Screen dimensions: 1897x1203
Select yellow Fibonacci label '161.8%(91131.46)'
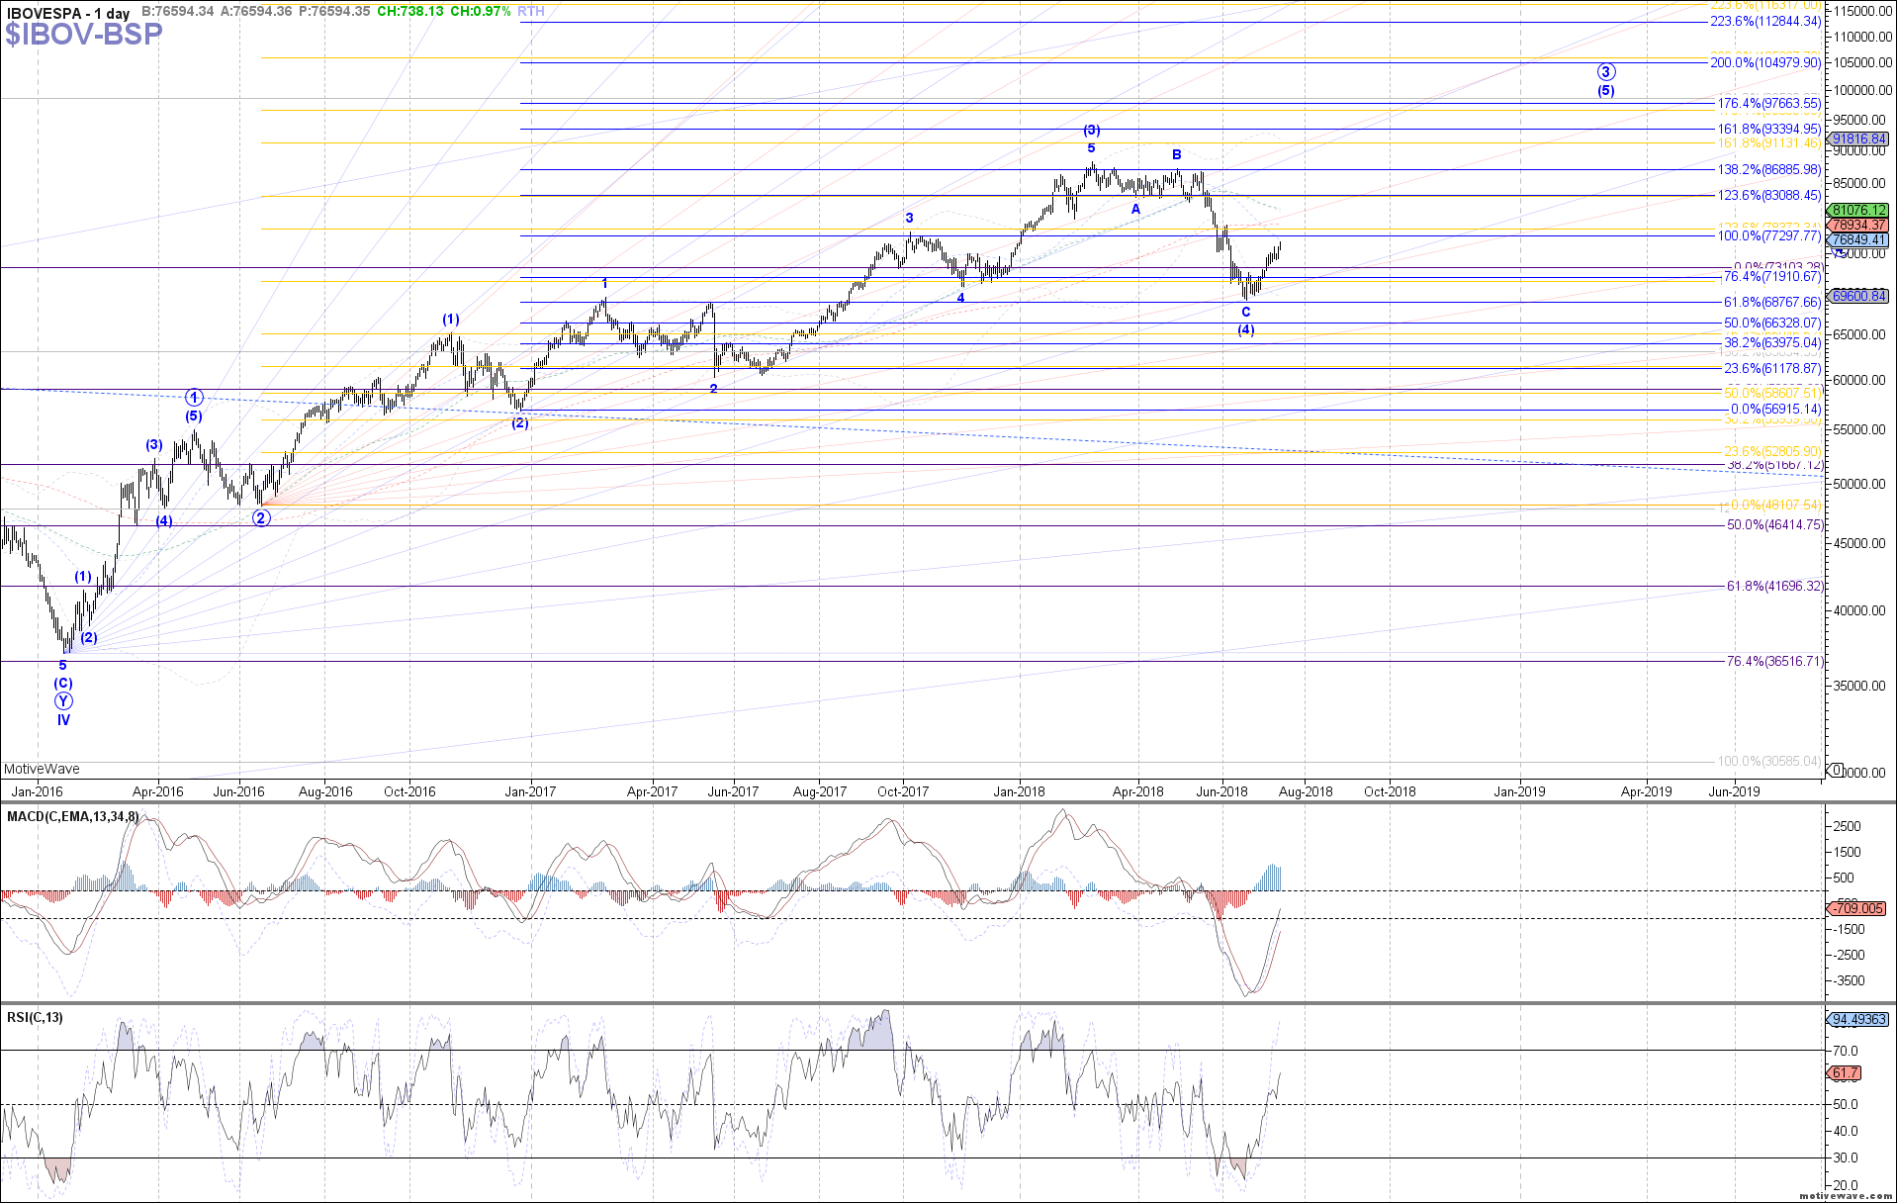pyautogui.click(x=1769, y=143)
